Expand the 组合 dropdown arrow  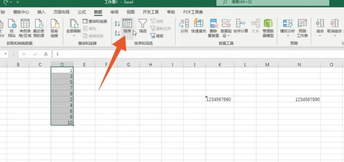click(x=320, y=35)
